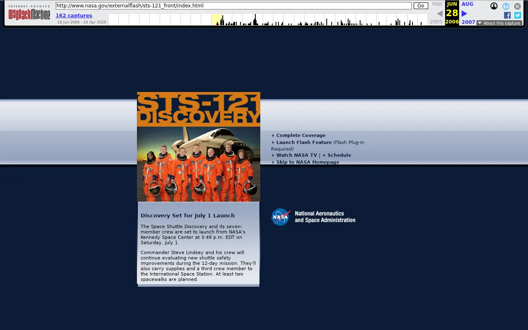Click the paragraph starting 'Commander Steve Lindsey'
Screen dimensions: 528x330
click(198, 266)
